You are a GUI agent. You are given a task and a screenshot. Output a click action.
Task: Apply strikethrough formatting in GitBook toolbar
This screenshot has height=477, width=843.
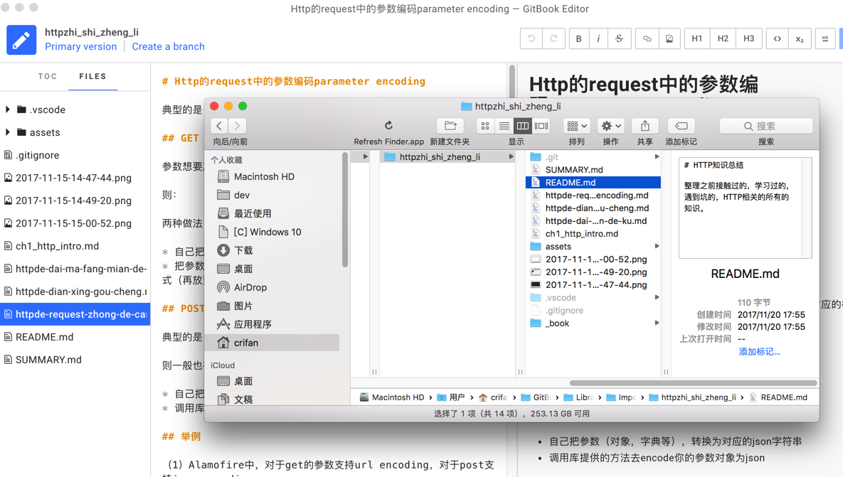620,38
